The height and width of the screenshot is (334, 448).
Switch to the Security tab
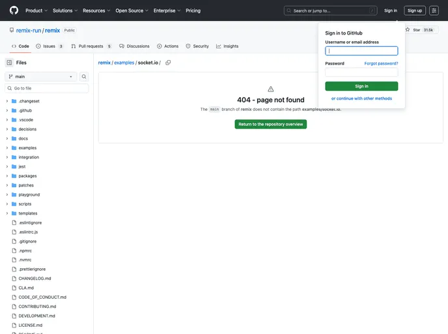197,46
